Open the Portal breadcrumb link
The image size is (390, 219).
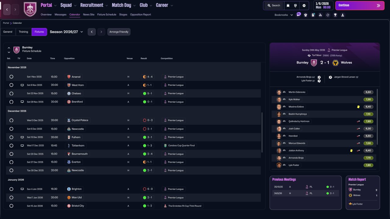pyautogui.click(x=6, y=23)
